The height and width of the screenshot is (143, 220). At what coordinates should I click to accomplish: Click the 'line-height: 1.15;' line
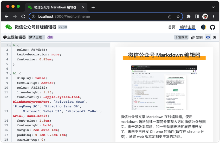tap(35, 92)
